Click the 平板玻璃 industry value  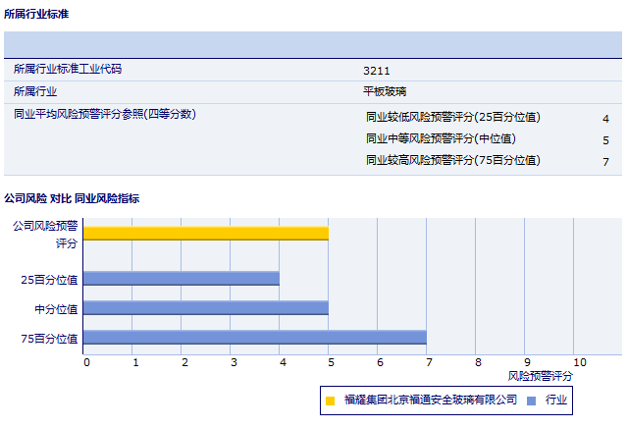tap(385, 91)
